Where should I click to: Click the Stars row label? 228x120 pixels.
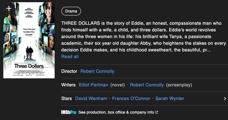(67, 98)
